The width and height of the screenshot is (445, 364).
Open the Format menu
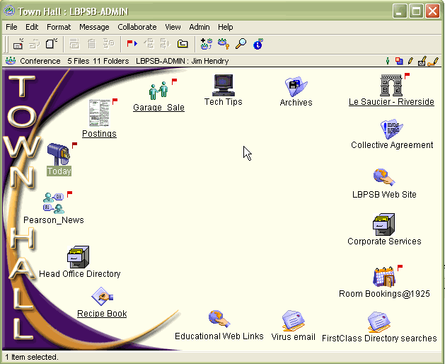tap(59, 27)
